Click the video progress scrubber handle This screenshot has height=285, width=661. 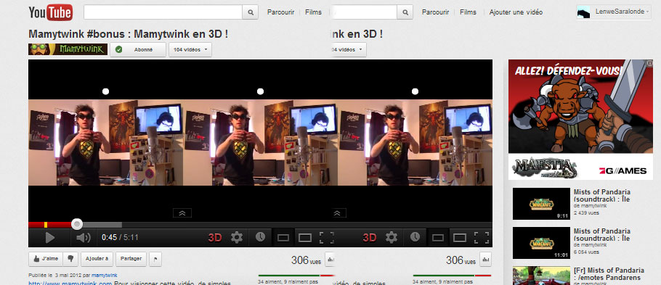click(x=77, y=224)
